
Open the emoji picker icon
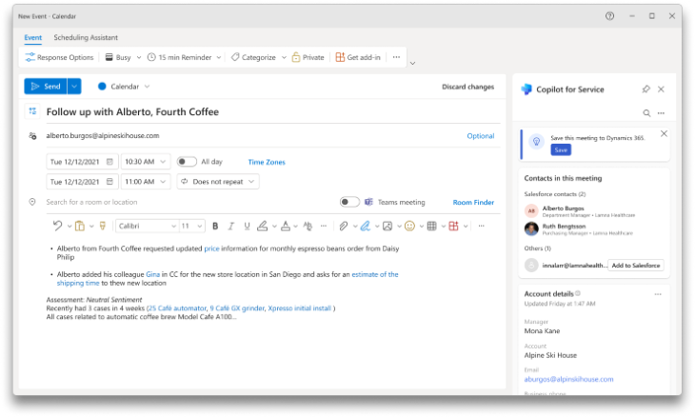[409, 226]
